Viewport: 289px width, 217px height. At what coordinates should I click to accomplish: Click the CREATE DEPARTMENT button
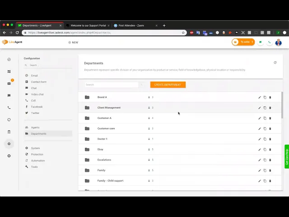click(x=168, y=85)
